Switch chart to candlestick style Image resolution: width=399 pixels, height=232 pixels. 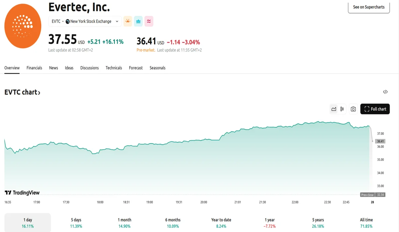point(342,109)
